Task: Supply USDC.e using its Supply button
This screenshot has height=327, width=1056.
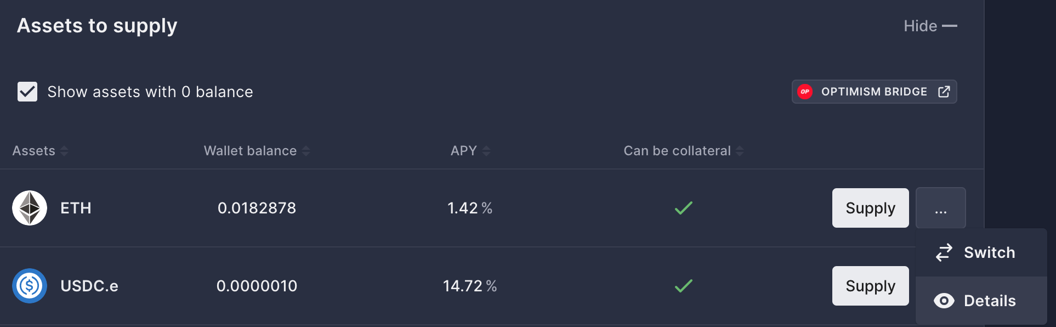Action: [871, 286]
